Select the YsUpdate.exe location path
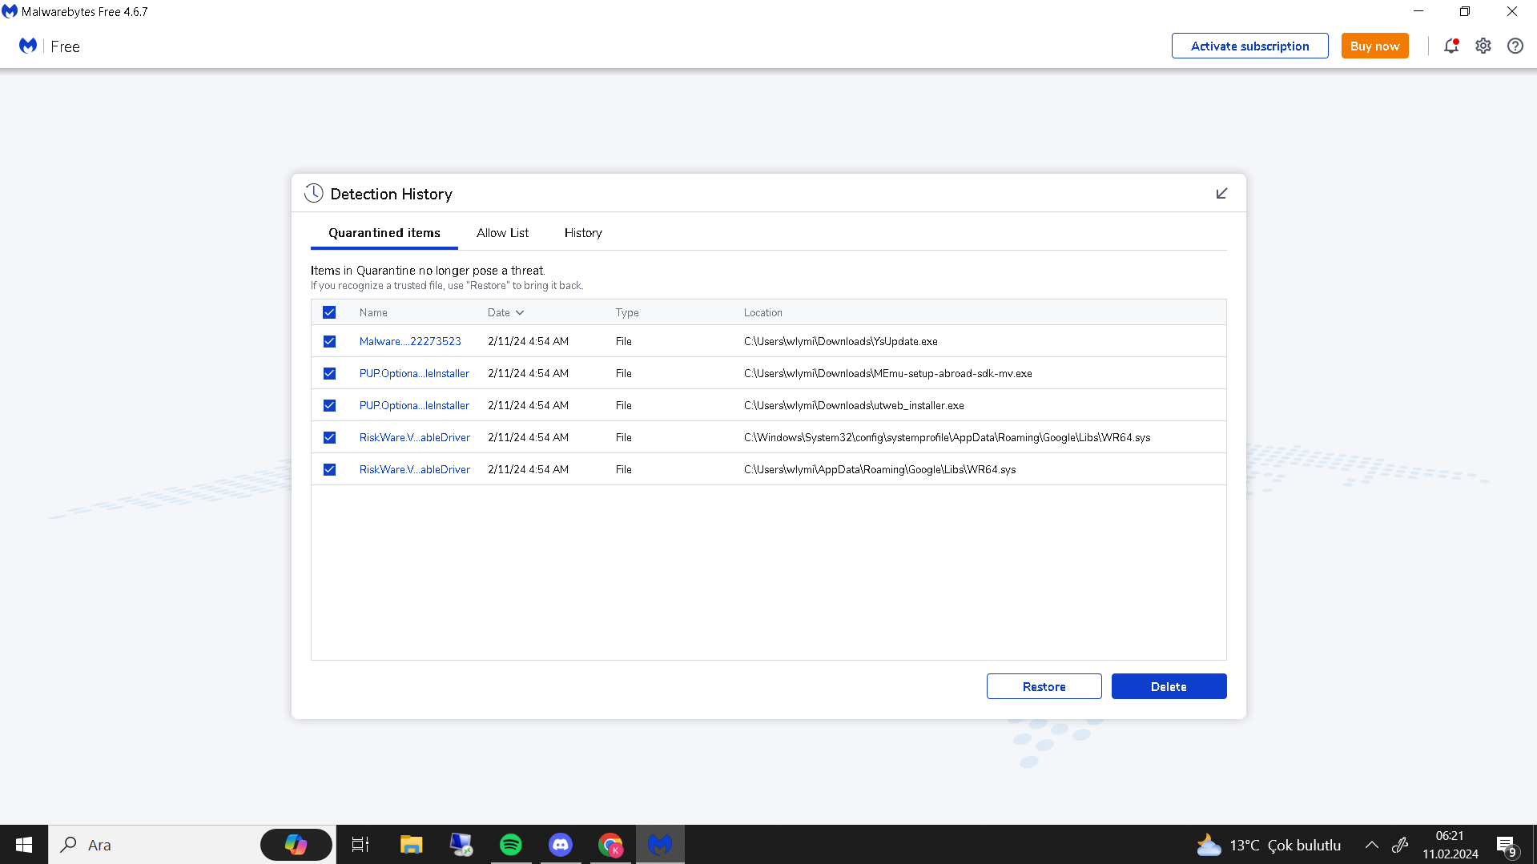Screen dimensions: 1537x864 pos(840,341)
